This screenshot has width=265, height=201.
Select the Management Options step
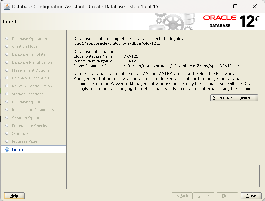[31, 70]
